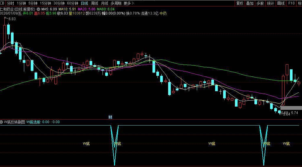
Task: Click the 叠加 overlay button
Action: 250,3
